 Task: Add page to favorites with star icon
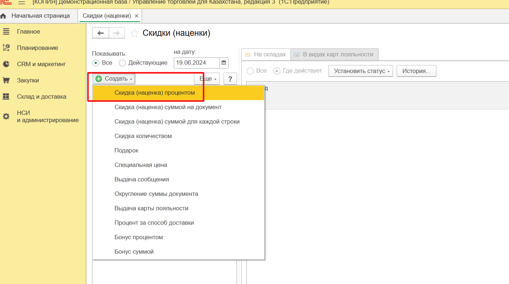pos(134,34)
